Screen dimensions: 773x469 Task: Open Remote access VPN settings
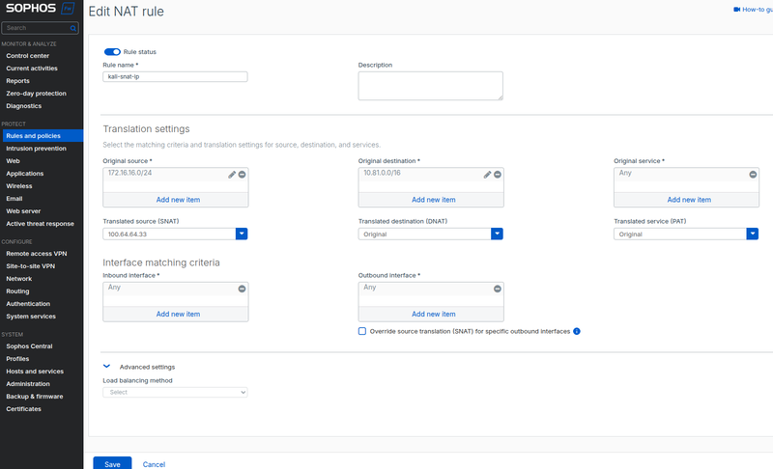coord(37,254)
